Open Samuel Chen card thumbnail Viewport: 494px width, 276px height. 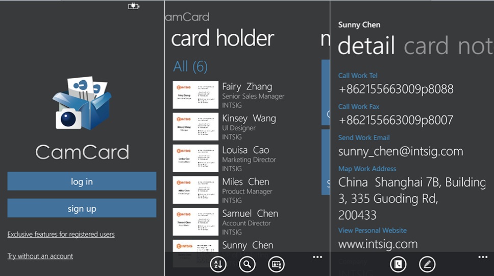pyautogui.click(x=195, y=222)
